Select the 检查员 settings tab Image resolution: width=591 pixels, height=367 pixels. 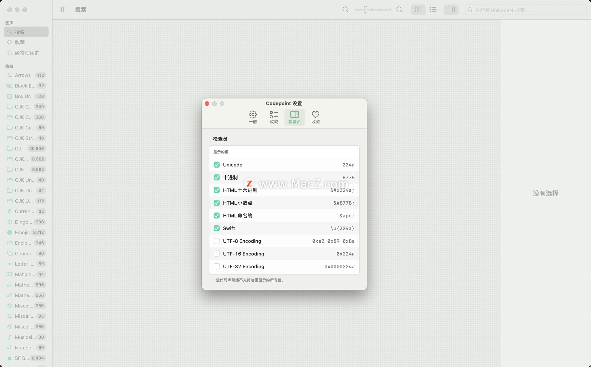click(295, 117)
